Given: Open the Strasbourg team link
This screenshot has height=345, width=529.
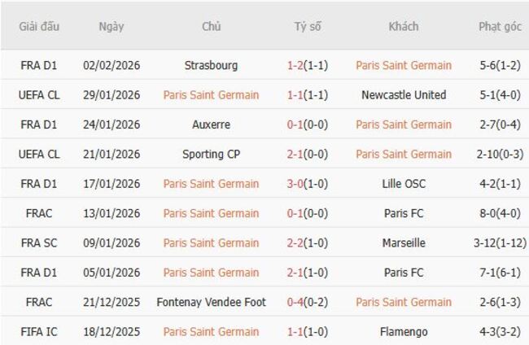Looking at the screenshot, I should 211,65.
